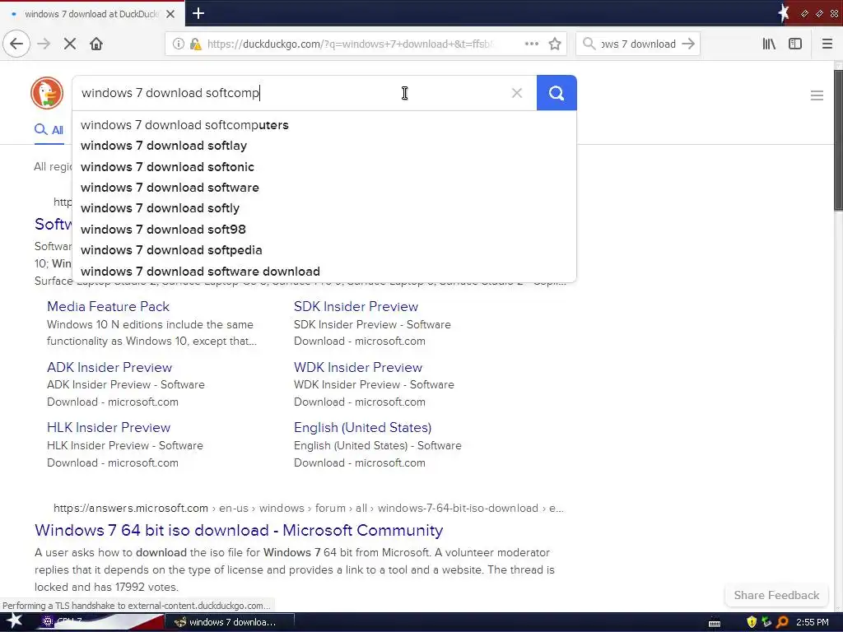The height and width of the screenshot is (632, 843).
Task: Open a new tab
Action: point(198,13)
